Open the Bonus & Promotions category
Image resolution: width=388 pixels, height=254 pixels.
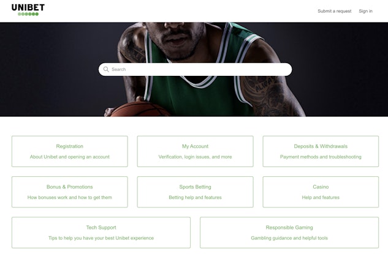coord(69,192)
